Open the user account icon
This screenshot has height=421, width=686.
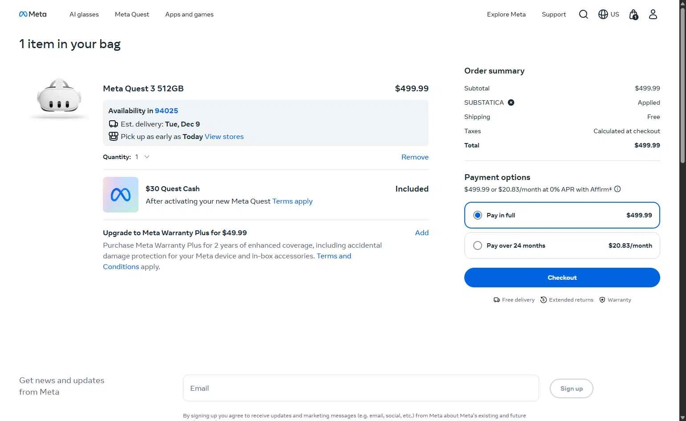coord(653,14)
